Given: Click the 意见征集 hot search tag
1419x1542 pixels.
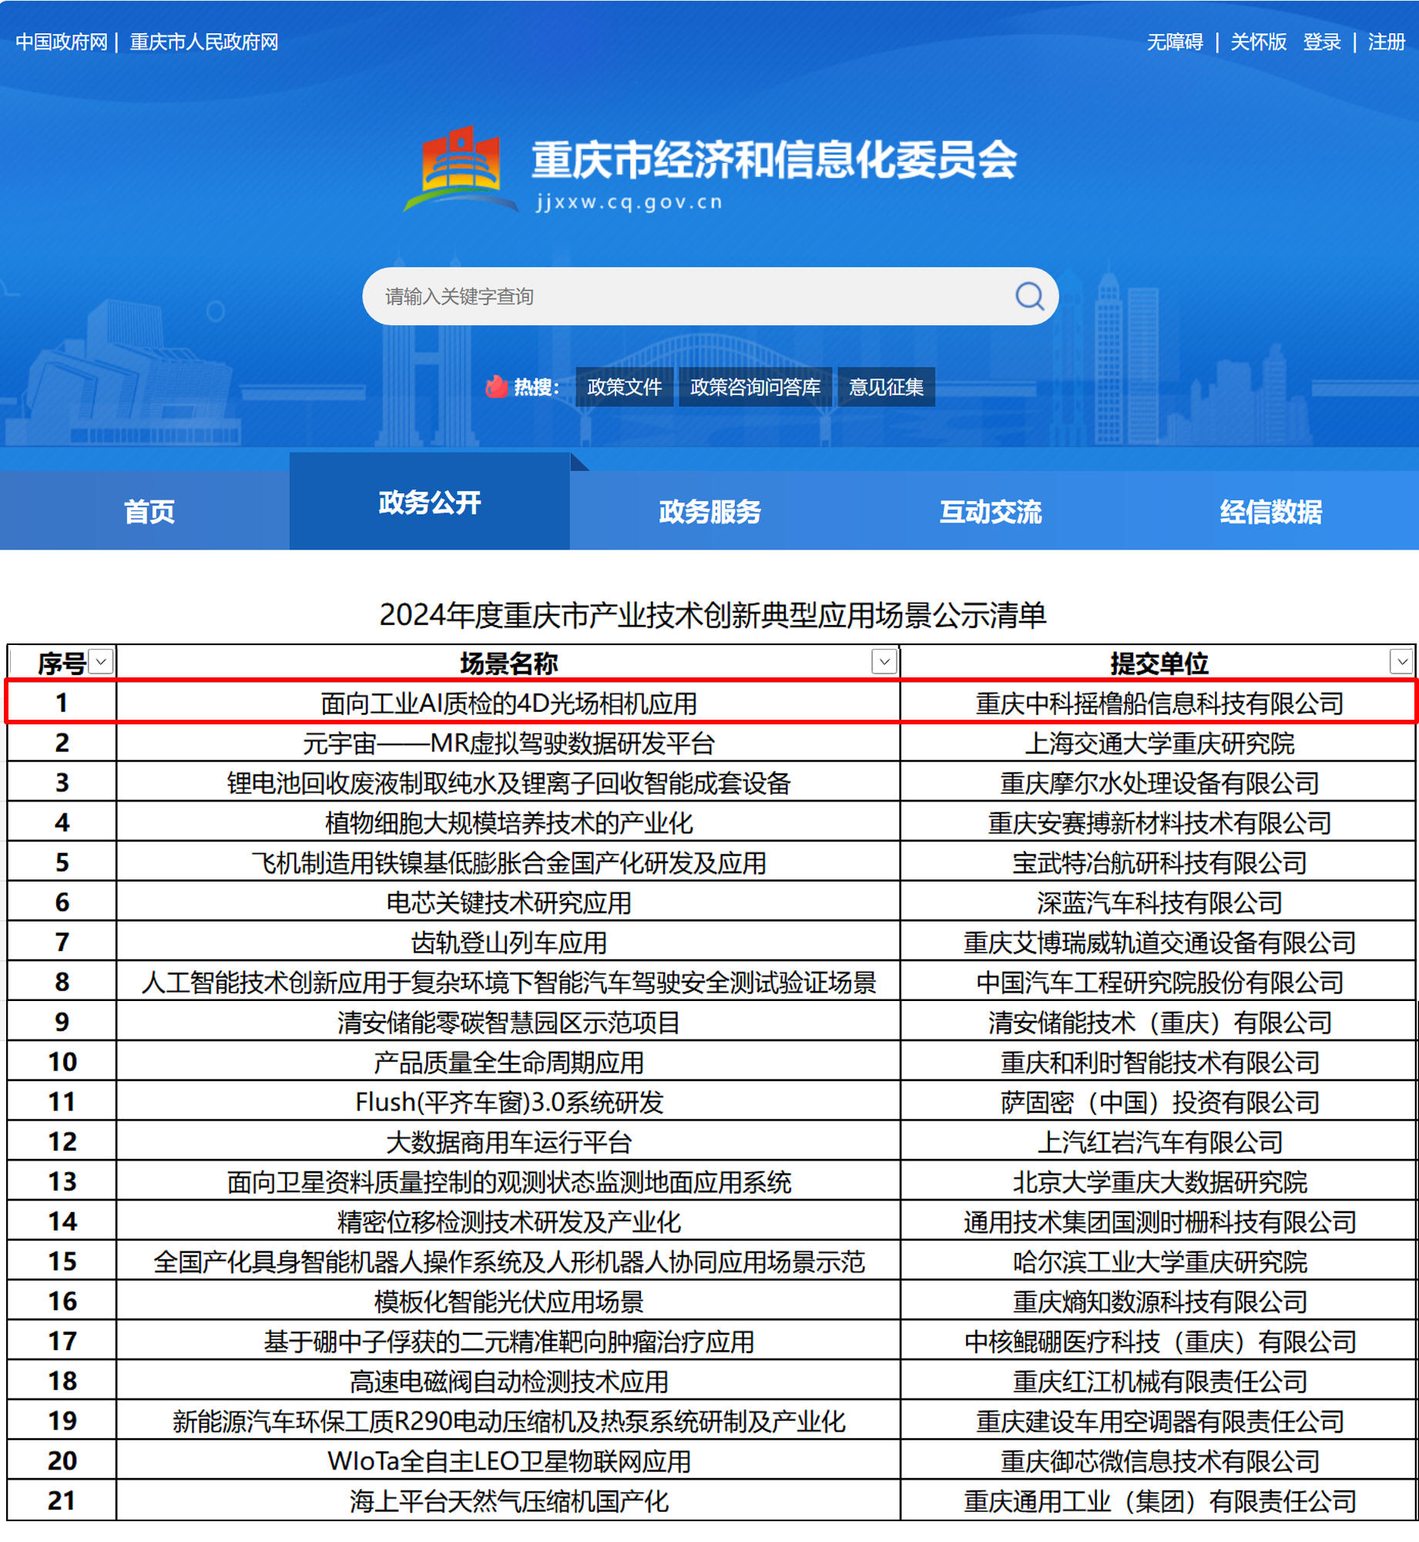Looking at the screenshot, I should tap(887, 387).
